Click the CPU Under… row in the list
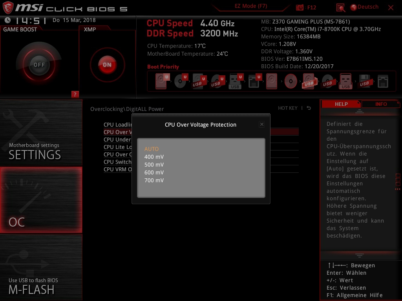 click(x=117, y=140)
